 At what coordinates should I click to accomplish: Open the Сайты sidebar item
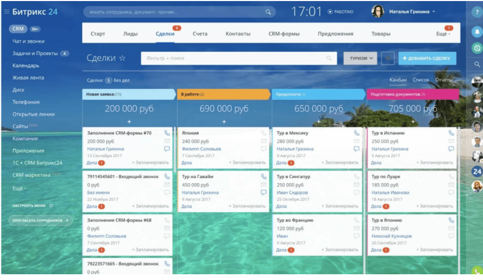[20, 126]
